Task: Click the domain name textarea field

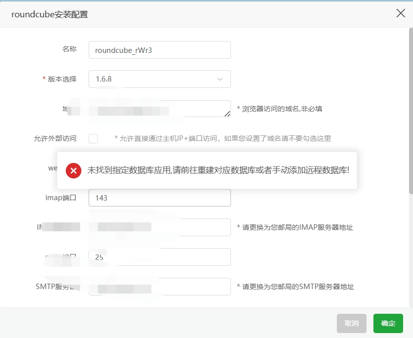Action: tap(160, 109)
